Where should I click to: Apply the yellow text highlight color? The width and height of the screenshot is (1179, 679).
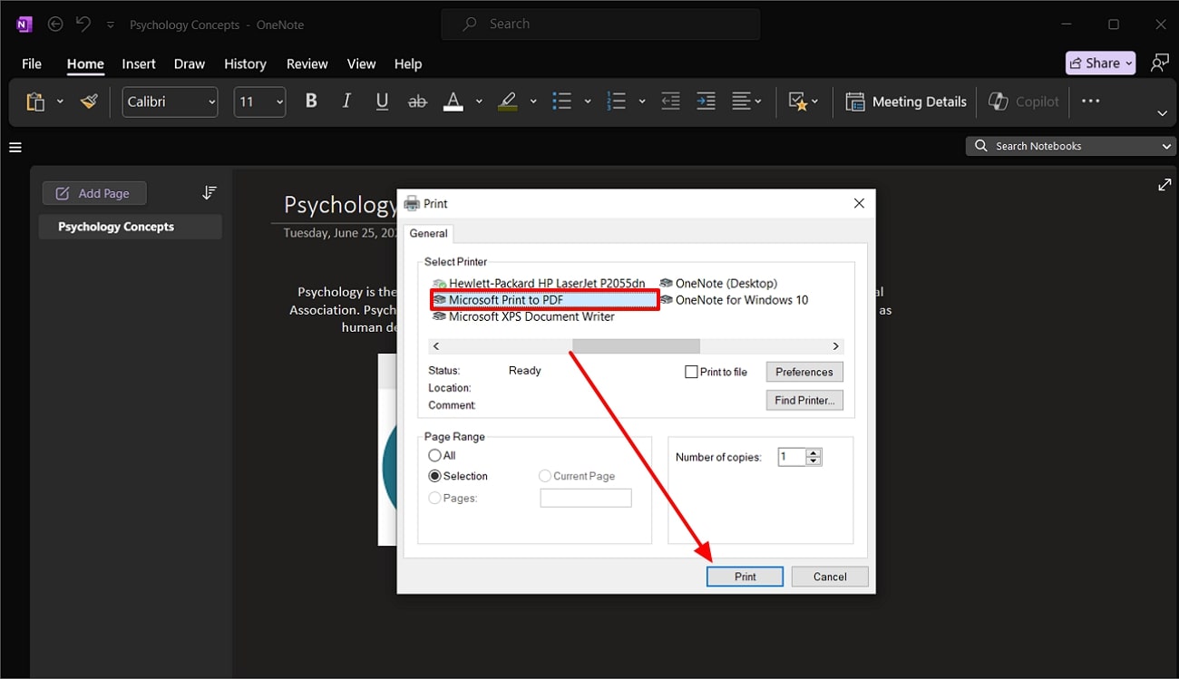point(508,102)
